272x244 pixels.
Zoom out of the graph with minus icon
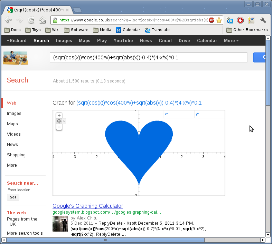coord(59,127)
